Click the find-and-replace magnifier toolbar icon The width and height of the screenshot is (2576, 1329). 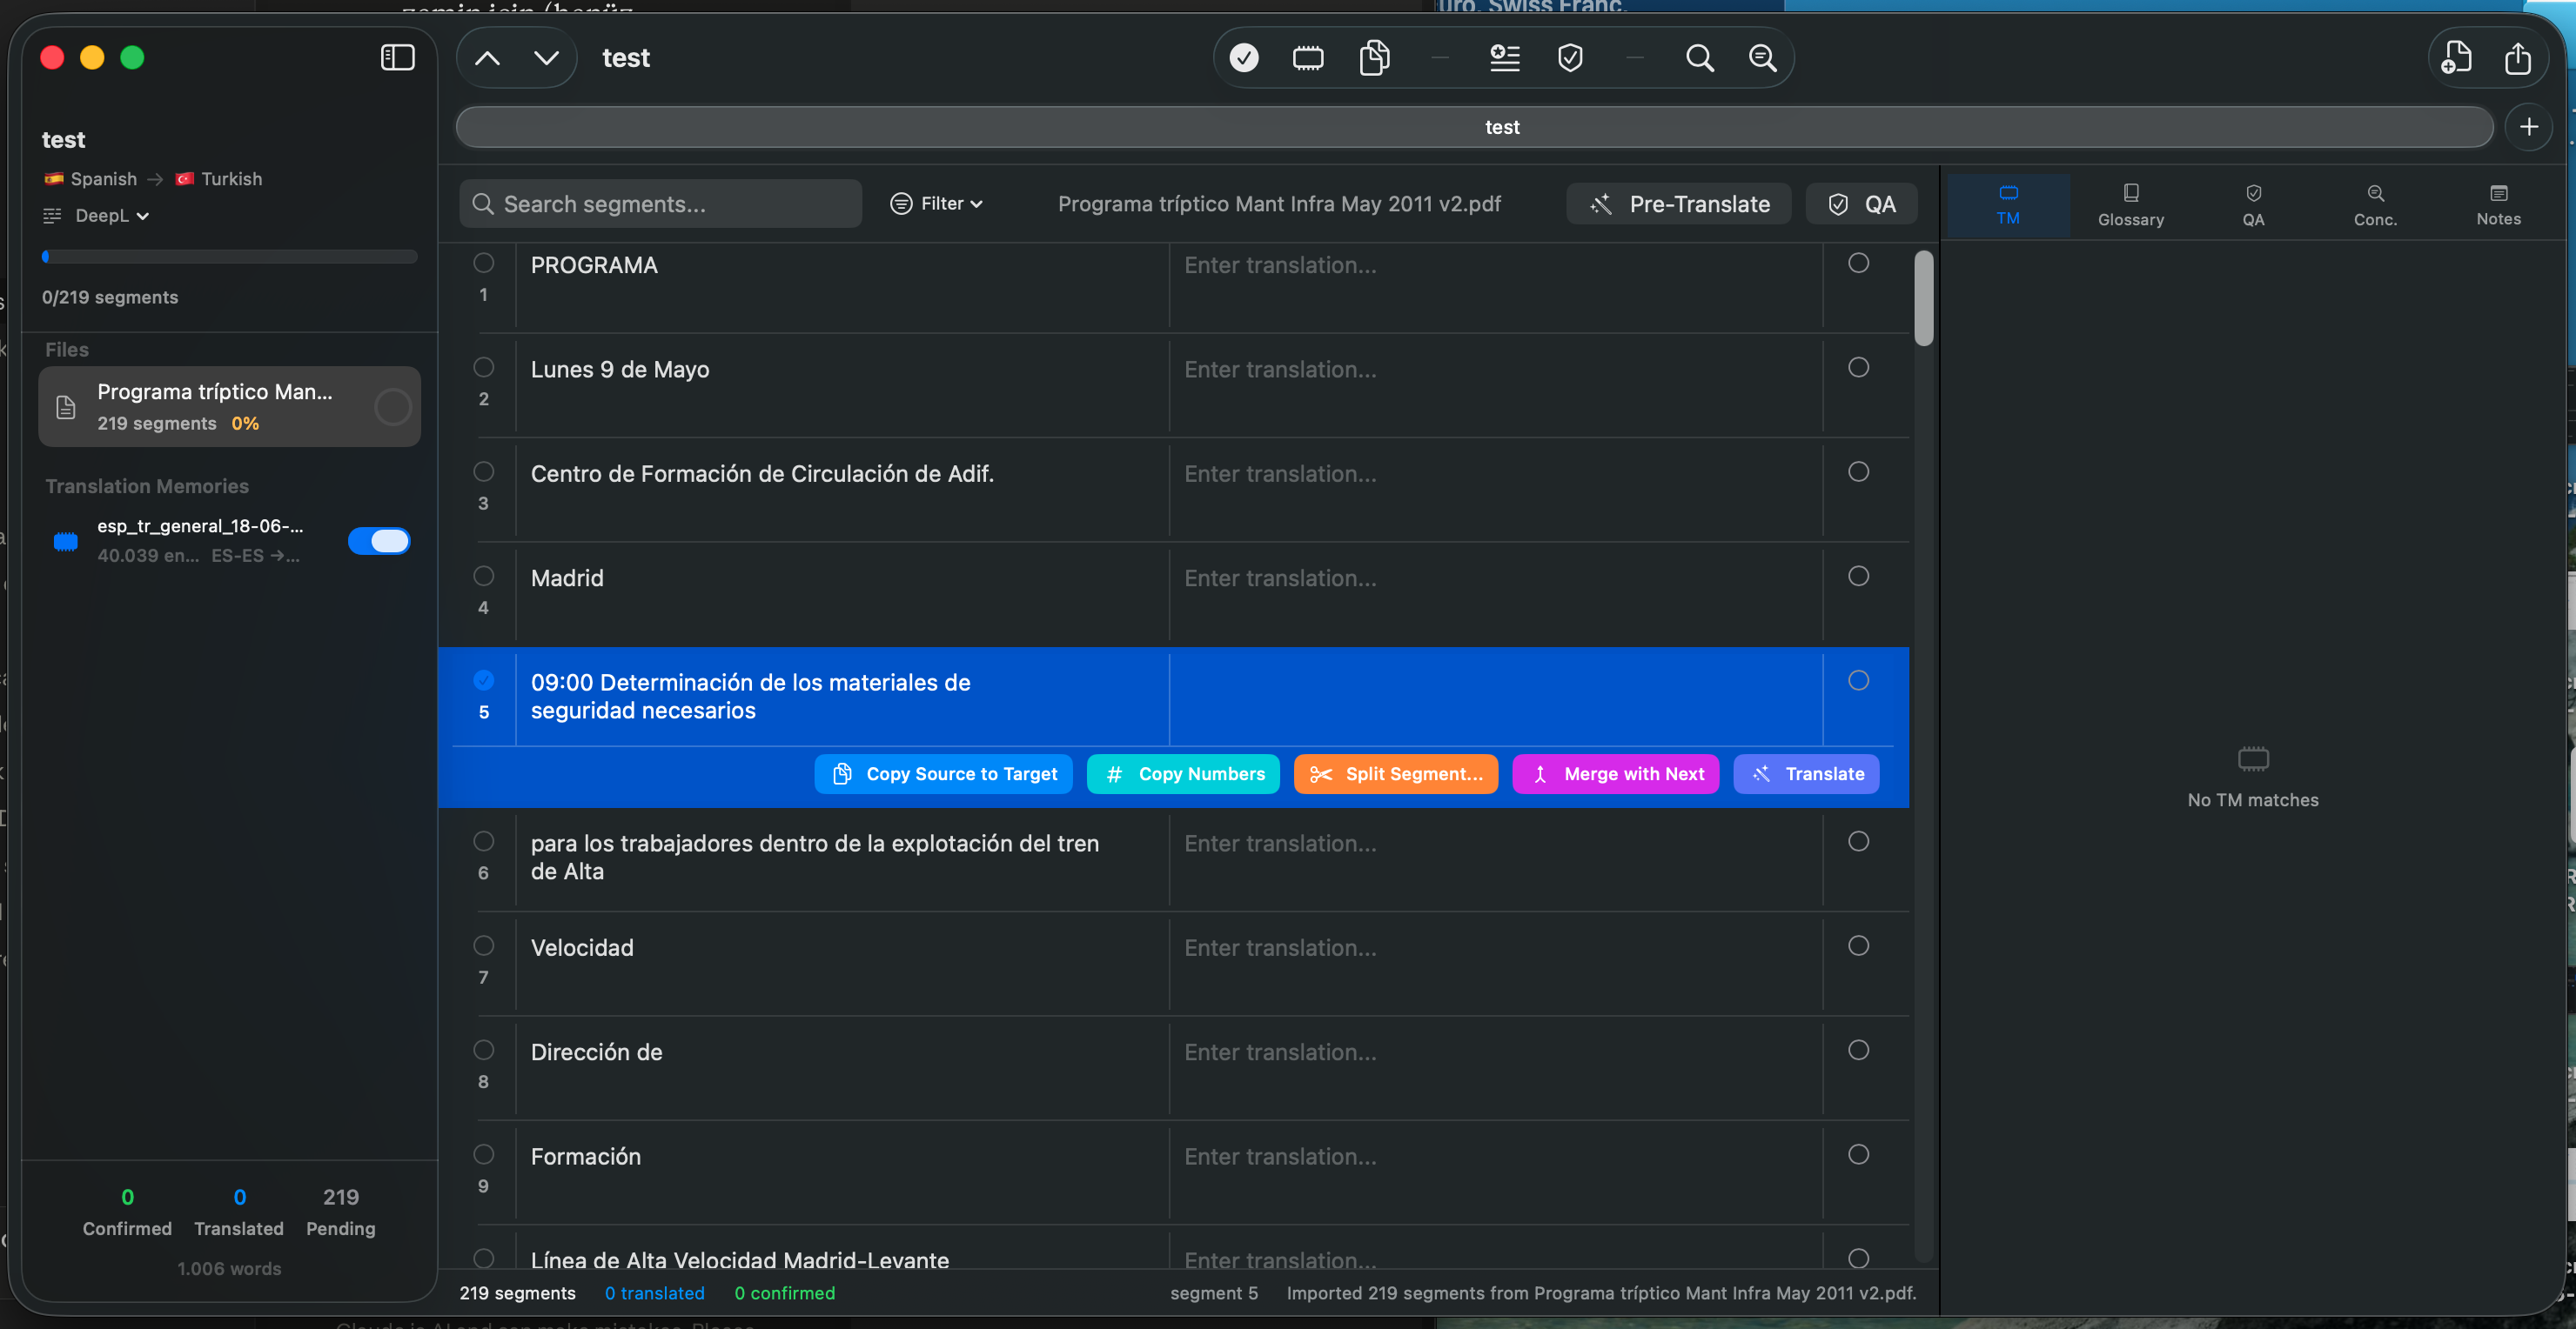point(1762,58)
